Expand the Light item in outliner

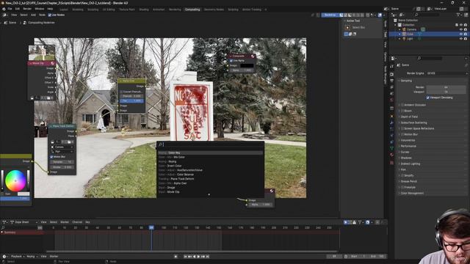tap(399, 39)
